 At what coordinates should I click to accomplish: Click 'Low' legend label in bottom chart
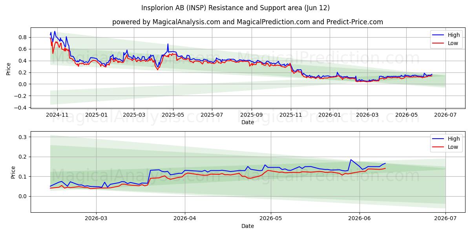point(453,146)
